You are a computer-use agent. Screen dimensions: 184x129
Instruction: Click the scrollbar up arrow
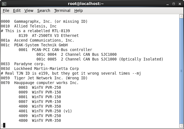181,17
